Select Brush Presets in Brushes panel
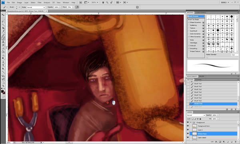 pos(196,16)
